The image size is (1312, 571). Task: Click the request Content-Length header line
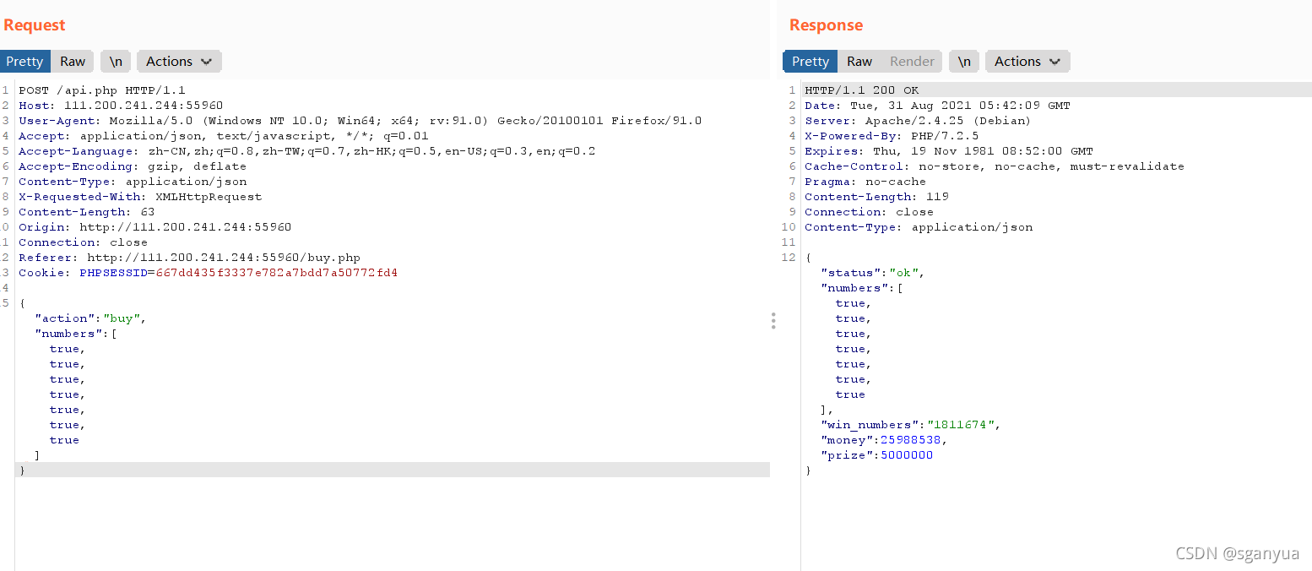[86, 212]
